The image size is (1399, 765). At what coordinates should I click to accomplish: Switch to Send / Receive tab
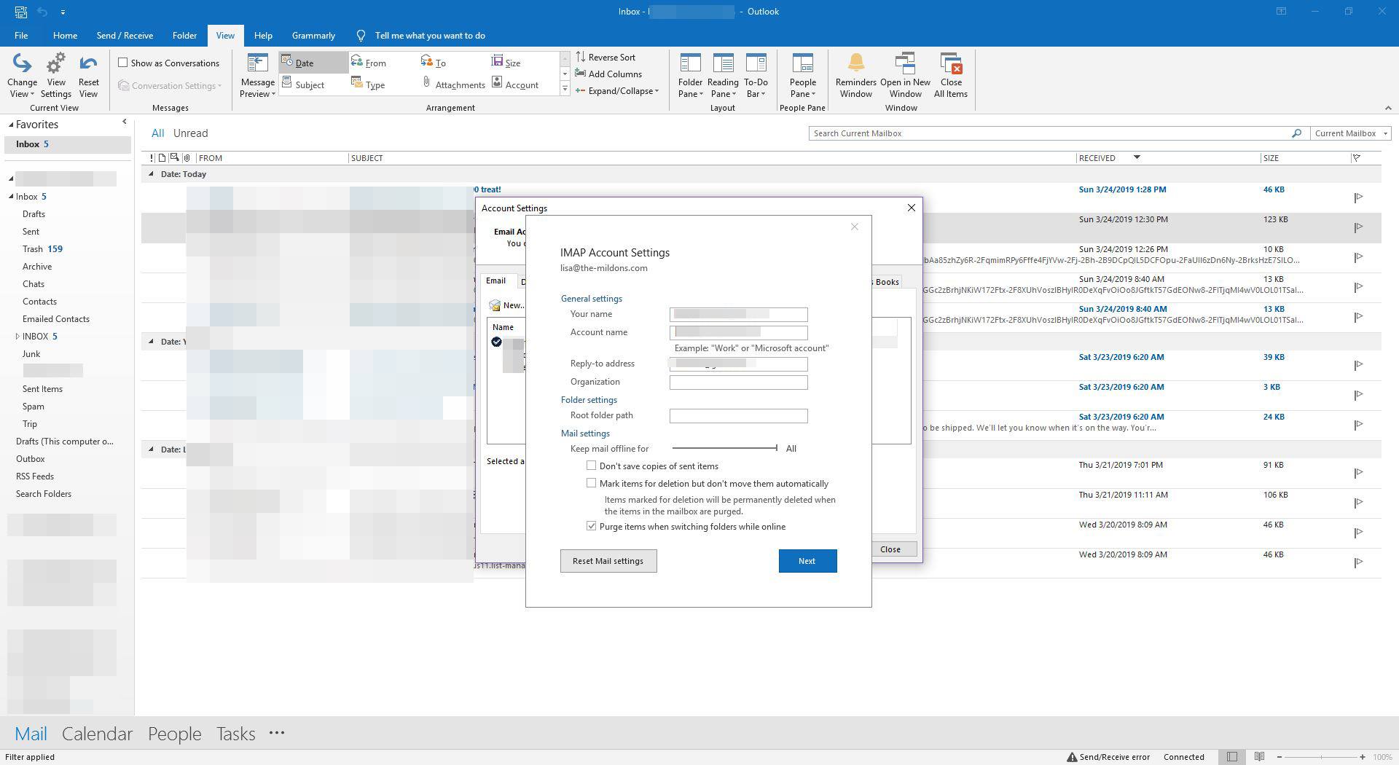coord(125,36)
